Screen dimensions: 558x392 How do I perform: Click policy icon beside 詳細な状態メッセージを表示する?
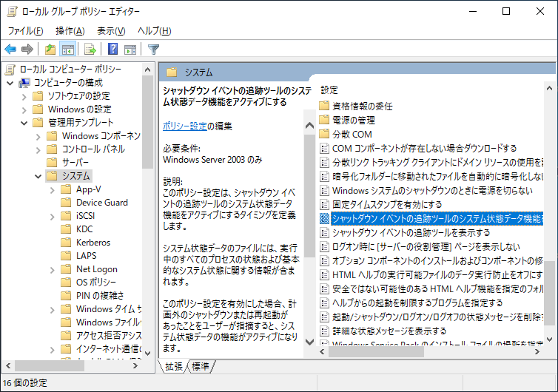[324, 331]
